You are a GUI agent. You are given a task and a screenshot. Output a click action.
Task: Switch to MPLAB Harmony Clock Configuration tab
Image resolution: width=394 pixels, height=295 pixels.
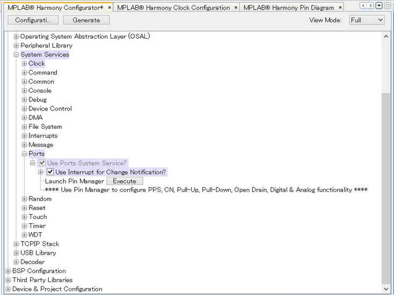(173, 8)
